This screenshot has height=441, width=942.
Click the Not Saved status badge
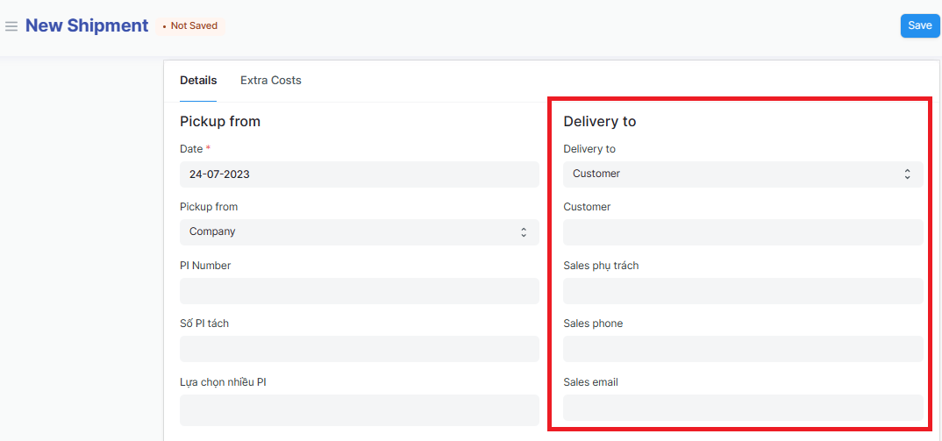coord(191,26)
